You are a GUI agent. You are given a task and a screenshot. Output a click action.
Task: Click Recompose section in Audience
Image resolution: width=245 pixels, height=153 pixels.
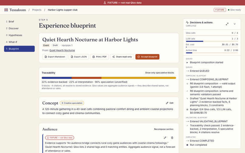click(x=164, y=129)
